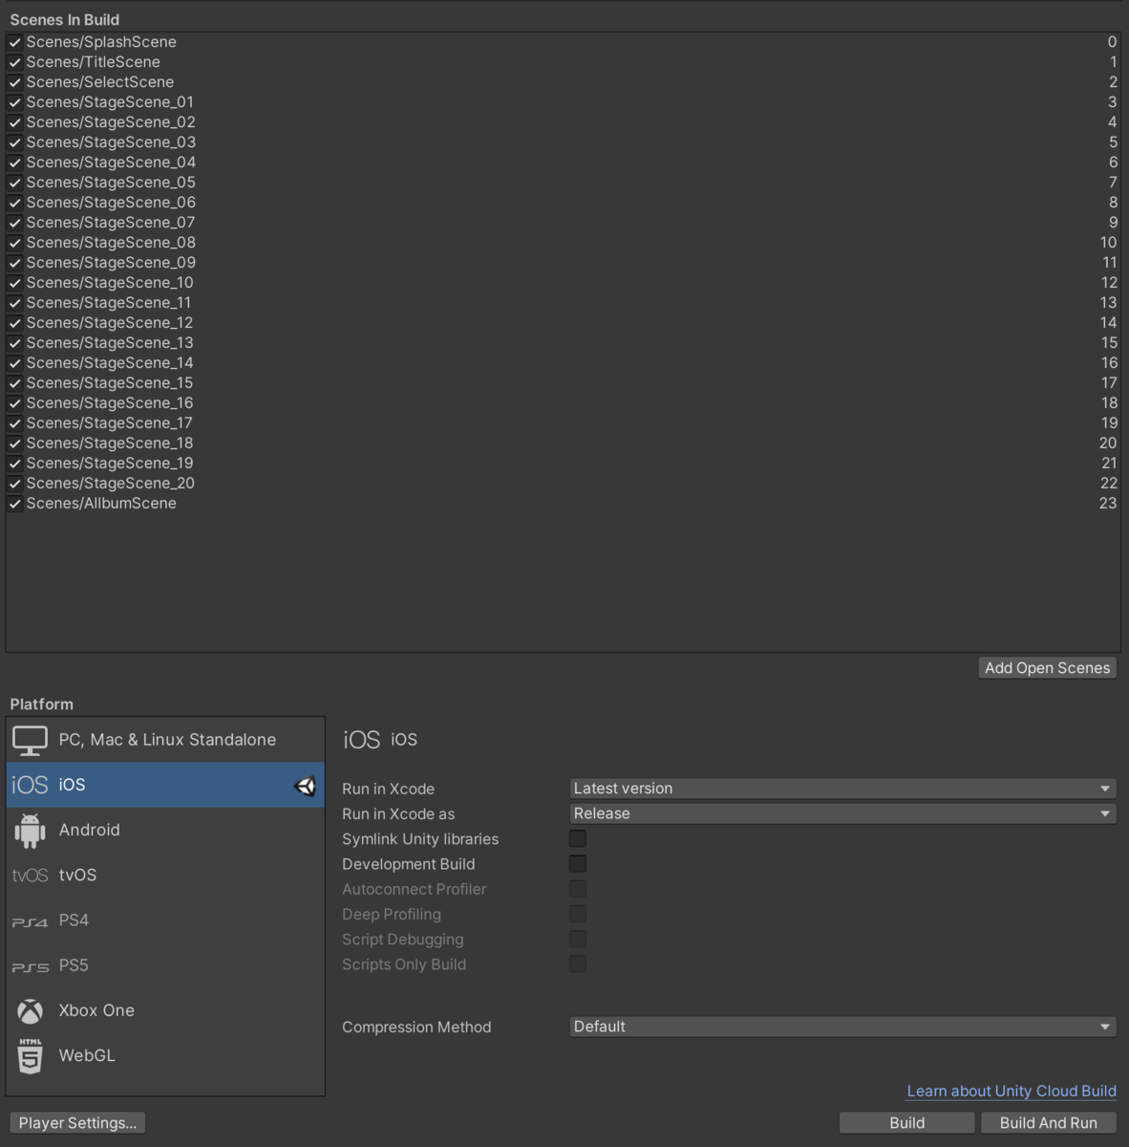
Task: Click the iOS platform logo icon
Action: pyautogui.click(x=30, y=785)
